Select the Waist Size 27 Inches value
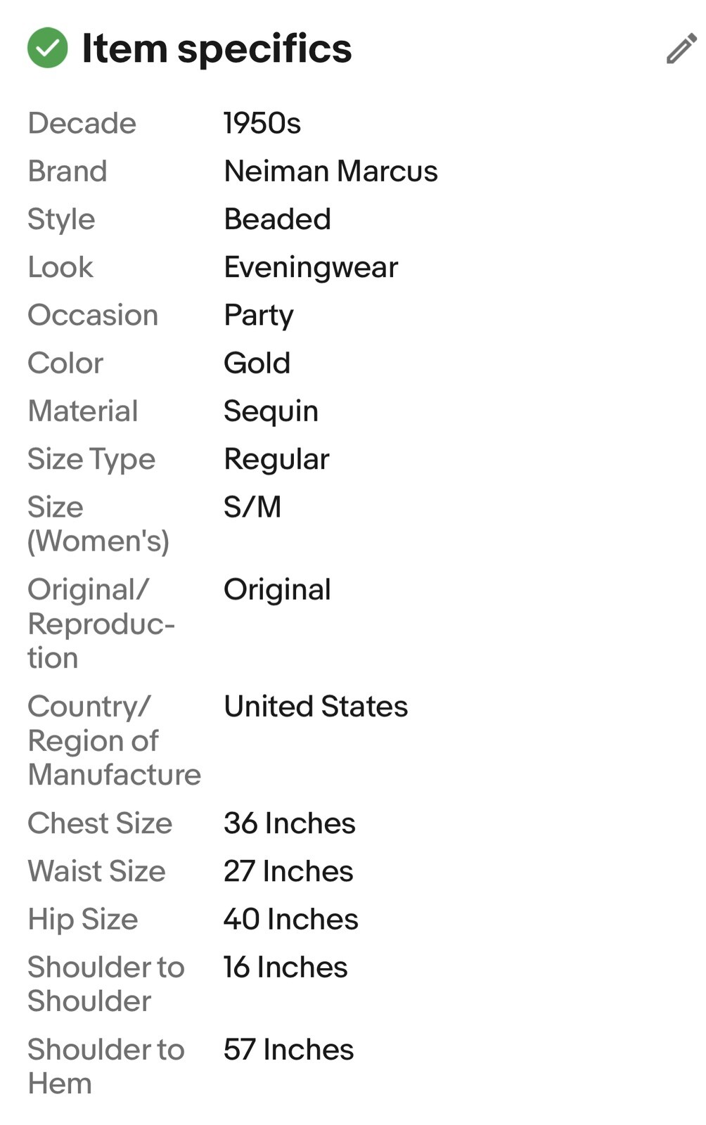This screenshot has width=706, height=1125. (x=288, y=870)
